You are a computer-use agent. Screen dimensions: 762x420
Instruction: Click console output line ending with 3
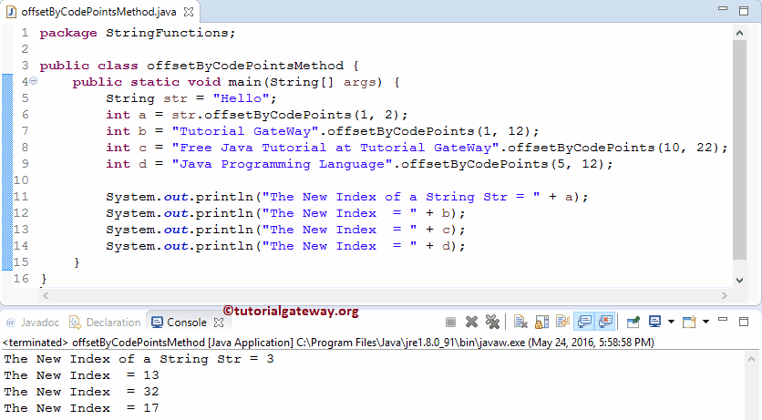(x=139, y=359)
